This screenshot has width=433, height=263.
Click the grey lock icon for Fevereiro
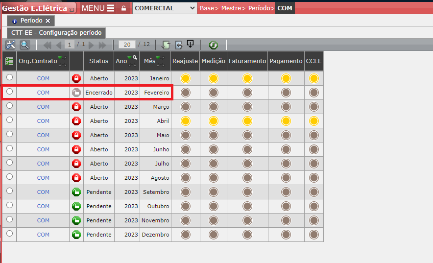point(76,93)
